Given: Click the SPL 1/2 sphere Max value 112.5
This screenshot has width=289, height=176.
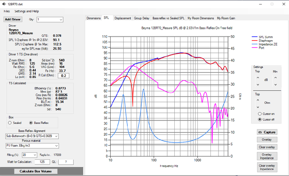Looking at the screenshot, I should (x=57, y=44).
